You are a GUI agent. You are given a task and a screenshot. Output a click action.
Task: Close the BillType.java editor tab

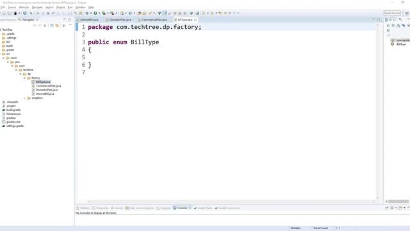195,20
